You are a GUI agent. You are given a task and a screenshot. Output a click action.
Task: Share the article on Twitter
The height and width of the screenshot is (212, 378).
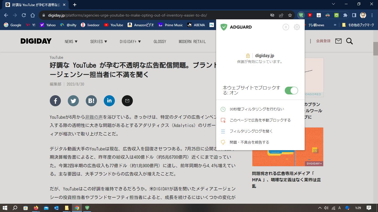73,101
